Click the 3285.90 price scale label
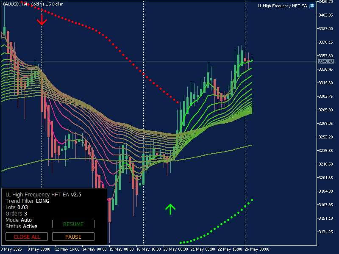 tap(326, 110)
